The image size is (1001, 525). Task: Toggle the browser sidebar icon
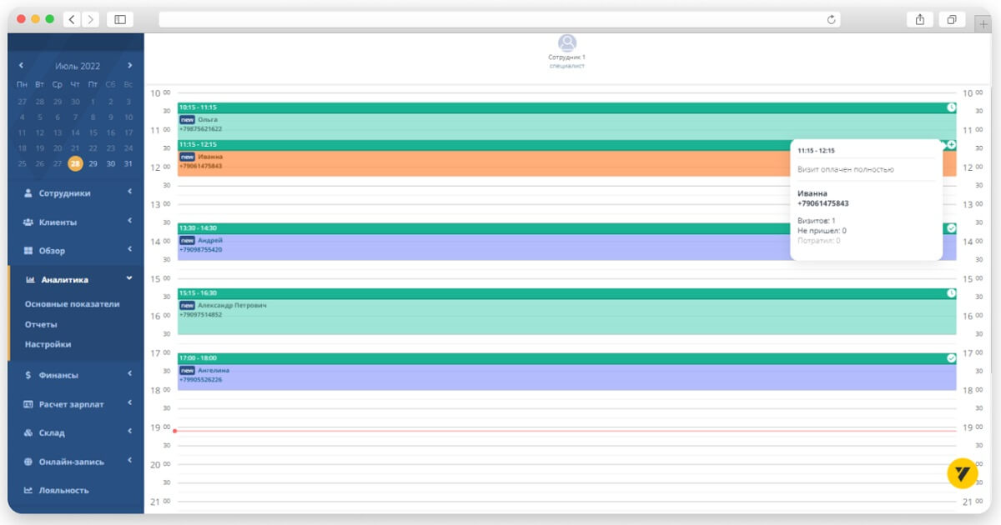[120, 19]
